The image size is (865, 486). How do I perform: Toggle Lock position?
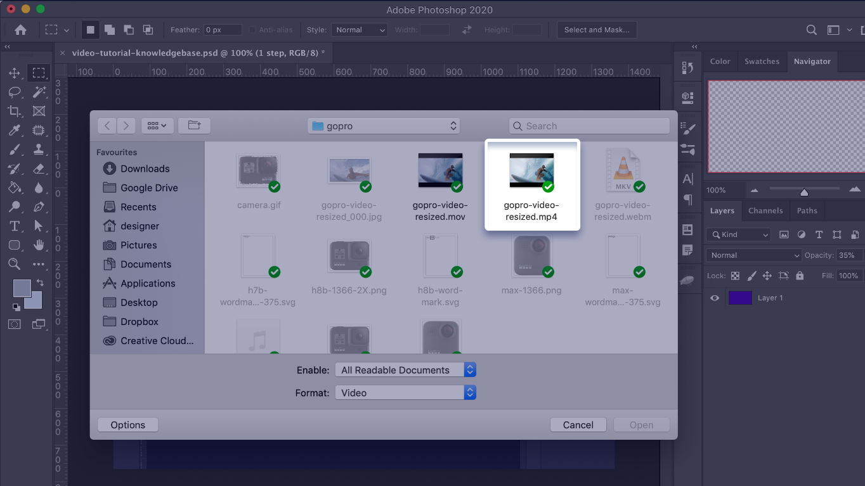[x=767, y=276]
